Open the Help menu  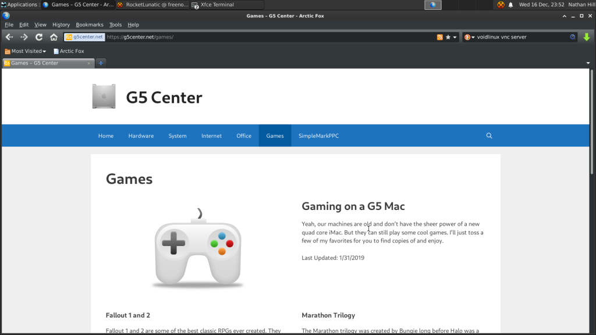click(133, 24)
